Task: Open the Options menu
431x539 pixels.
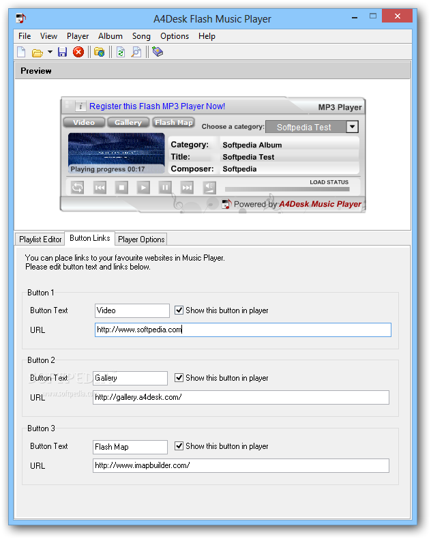Action: click(175, 36)
